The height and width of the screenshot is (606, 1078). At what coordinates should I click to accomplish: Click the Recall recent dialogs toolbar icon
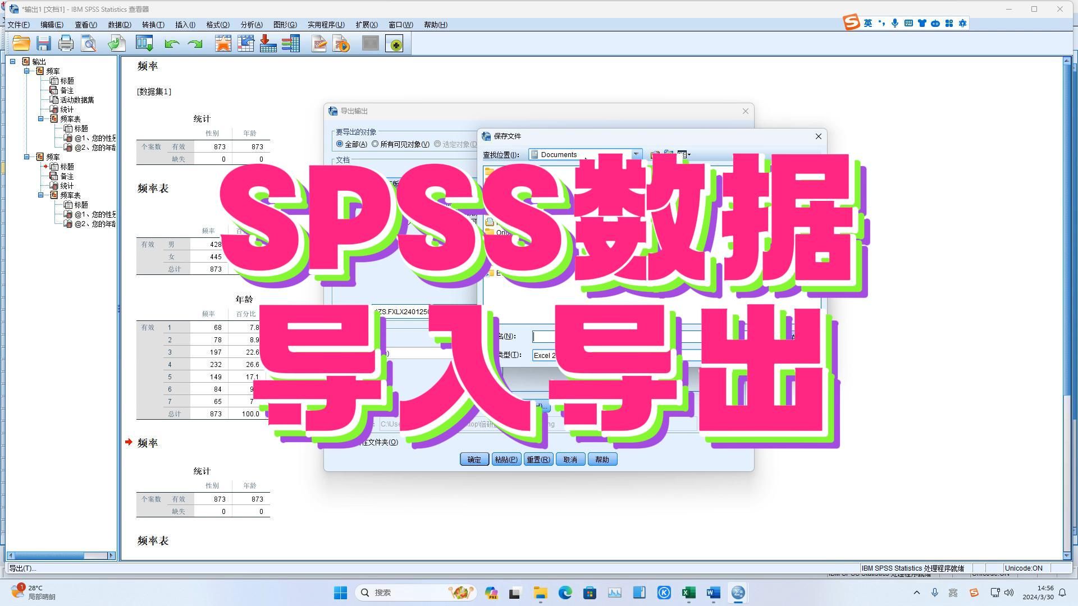(x=144, y=43)
